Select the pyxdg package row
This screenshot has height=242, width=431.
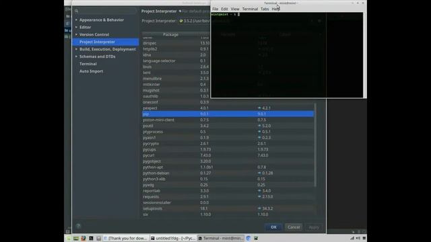228,185
